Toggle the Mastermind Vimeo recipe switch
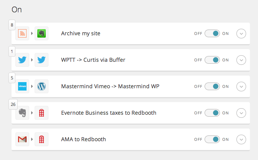This screenshot has height=160, width=258. (212, 86)
